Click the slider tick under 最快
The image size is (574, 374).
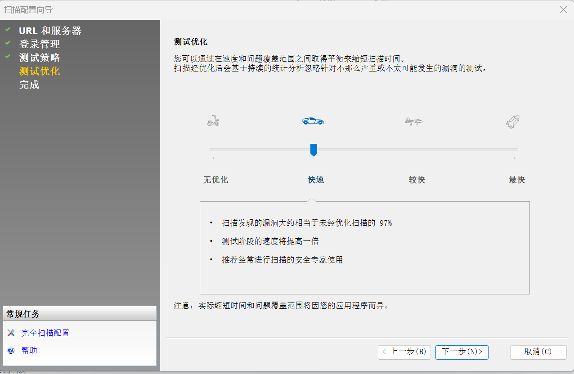[514, 158]
